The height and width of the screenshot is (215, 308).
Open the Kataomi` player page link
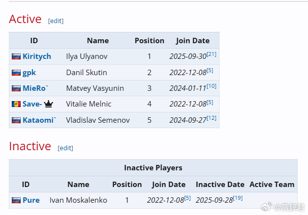pos(39,120)
